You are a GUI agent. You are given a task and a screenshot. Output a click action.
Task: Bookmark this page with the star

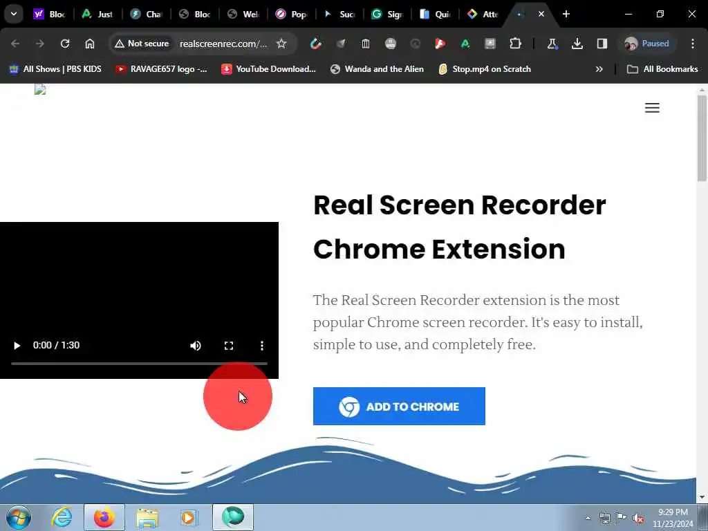[x=281, y=44]
